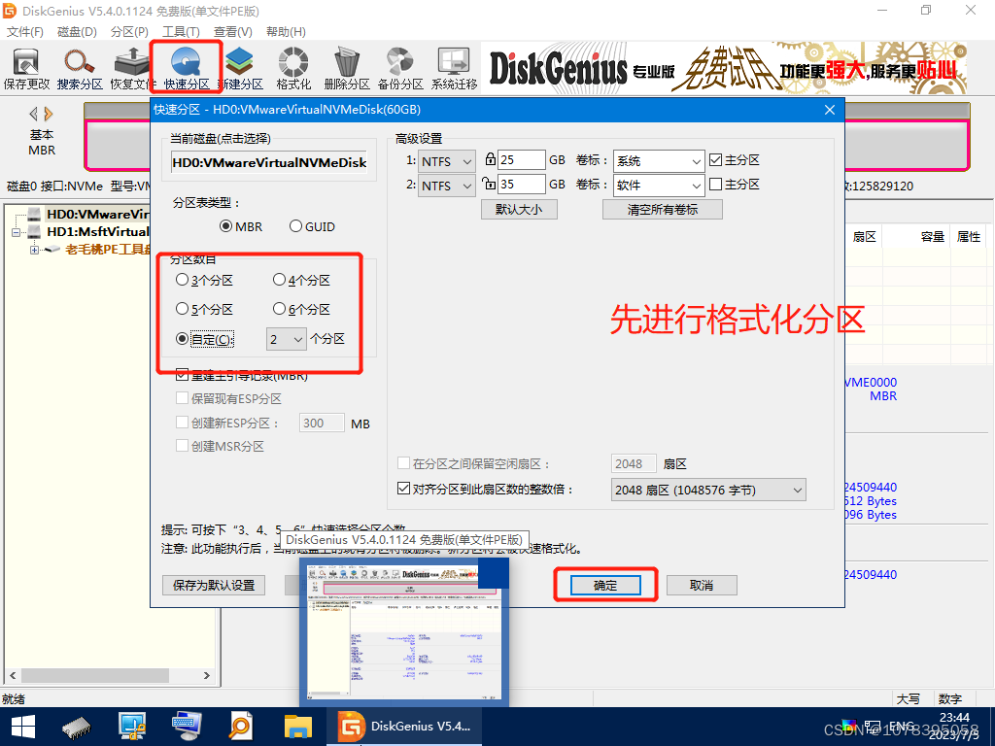995x746 pixels.
Task: Click the Windows Start button
Action: (23, 727)
